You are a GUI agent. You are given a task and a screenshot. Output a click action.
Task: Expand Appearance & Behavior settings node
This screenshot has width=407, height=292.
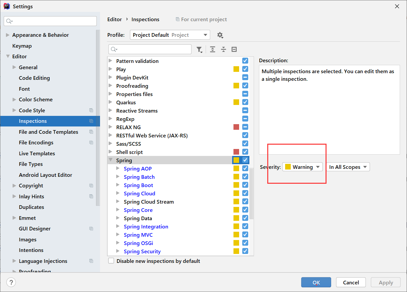(x=8, y=35)
